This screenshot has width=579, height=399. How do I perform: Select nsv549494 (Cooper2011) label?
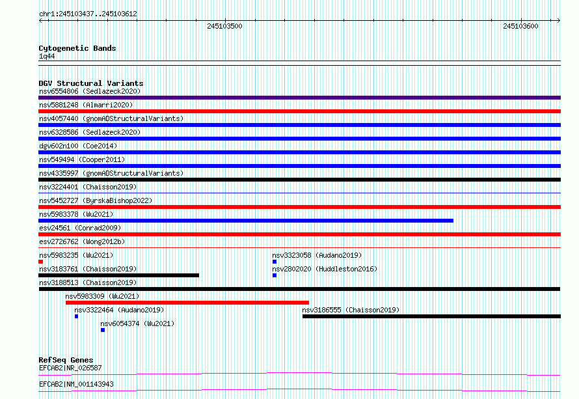82,159
